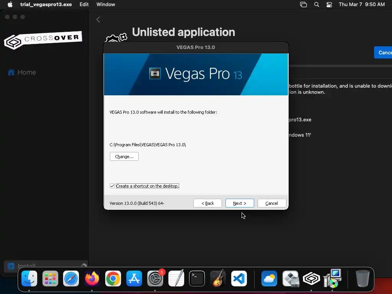Screen dimensions: 392x294
Task: Click the Vegas Pro film strip logo icon
Action: (155, 73)
